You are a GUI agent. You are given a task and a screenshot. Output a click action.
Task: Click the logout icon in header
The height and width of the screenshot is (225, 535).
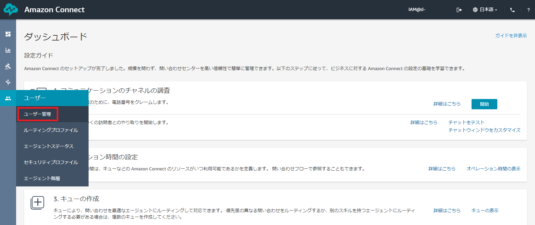[459, 10]
